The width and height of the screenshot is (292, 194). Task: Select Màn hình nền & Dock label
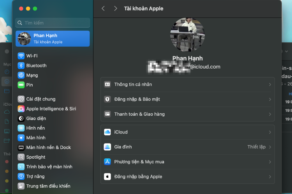pyautogui.click(x=49, y=147)
